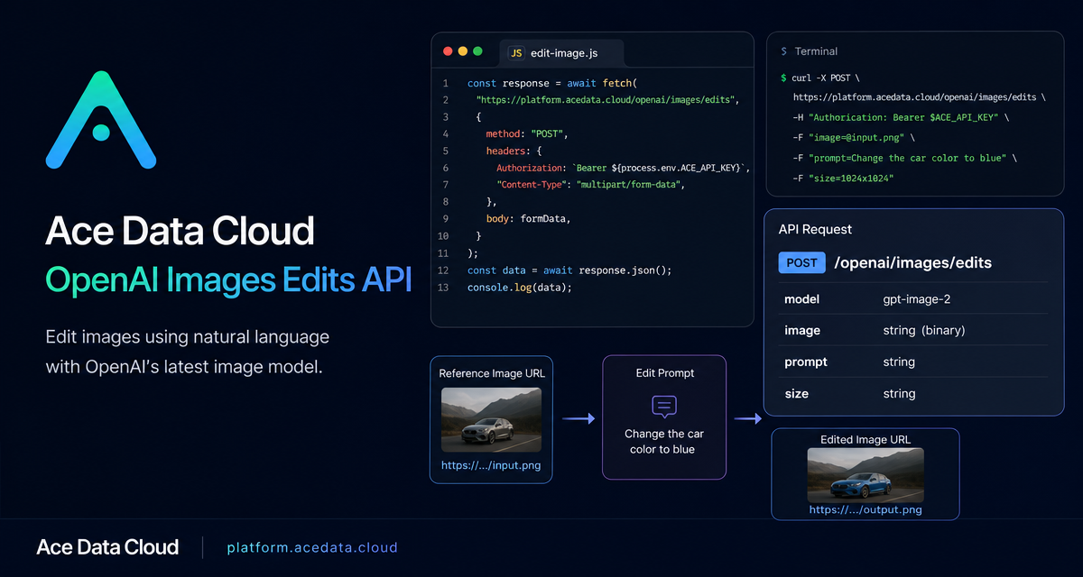Click the Edit Prompt heading
The image size is (1083, 577).
coord(663,372)
